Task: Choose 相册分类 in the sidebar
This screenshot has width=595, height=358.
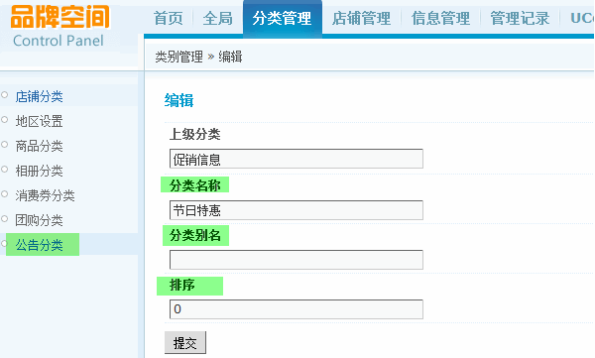Action: 39,171
